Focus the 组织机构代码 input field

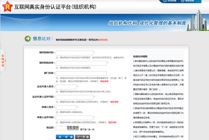[75, 53]
